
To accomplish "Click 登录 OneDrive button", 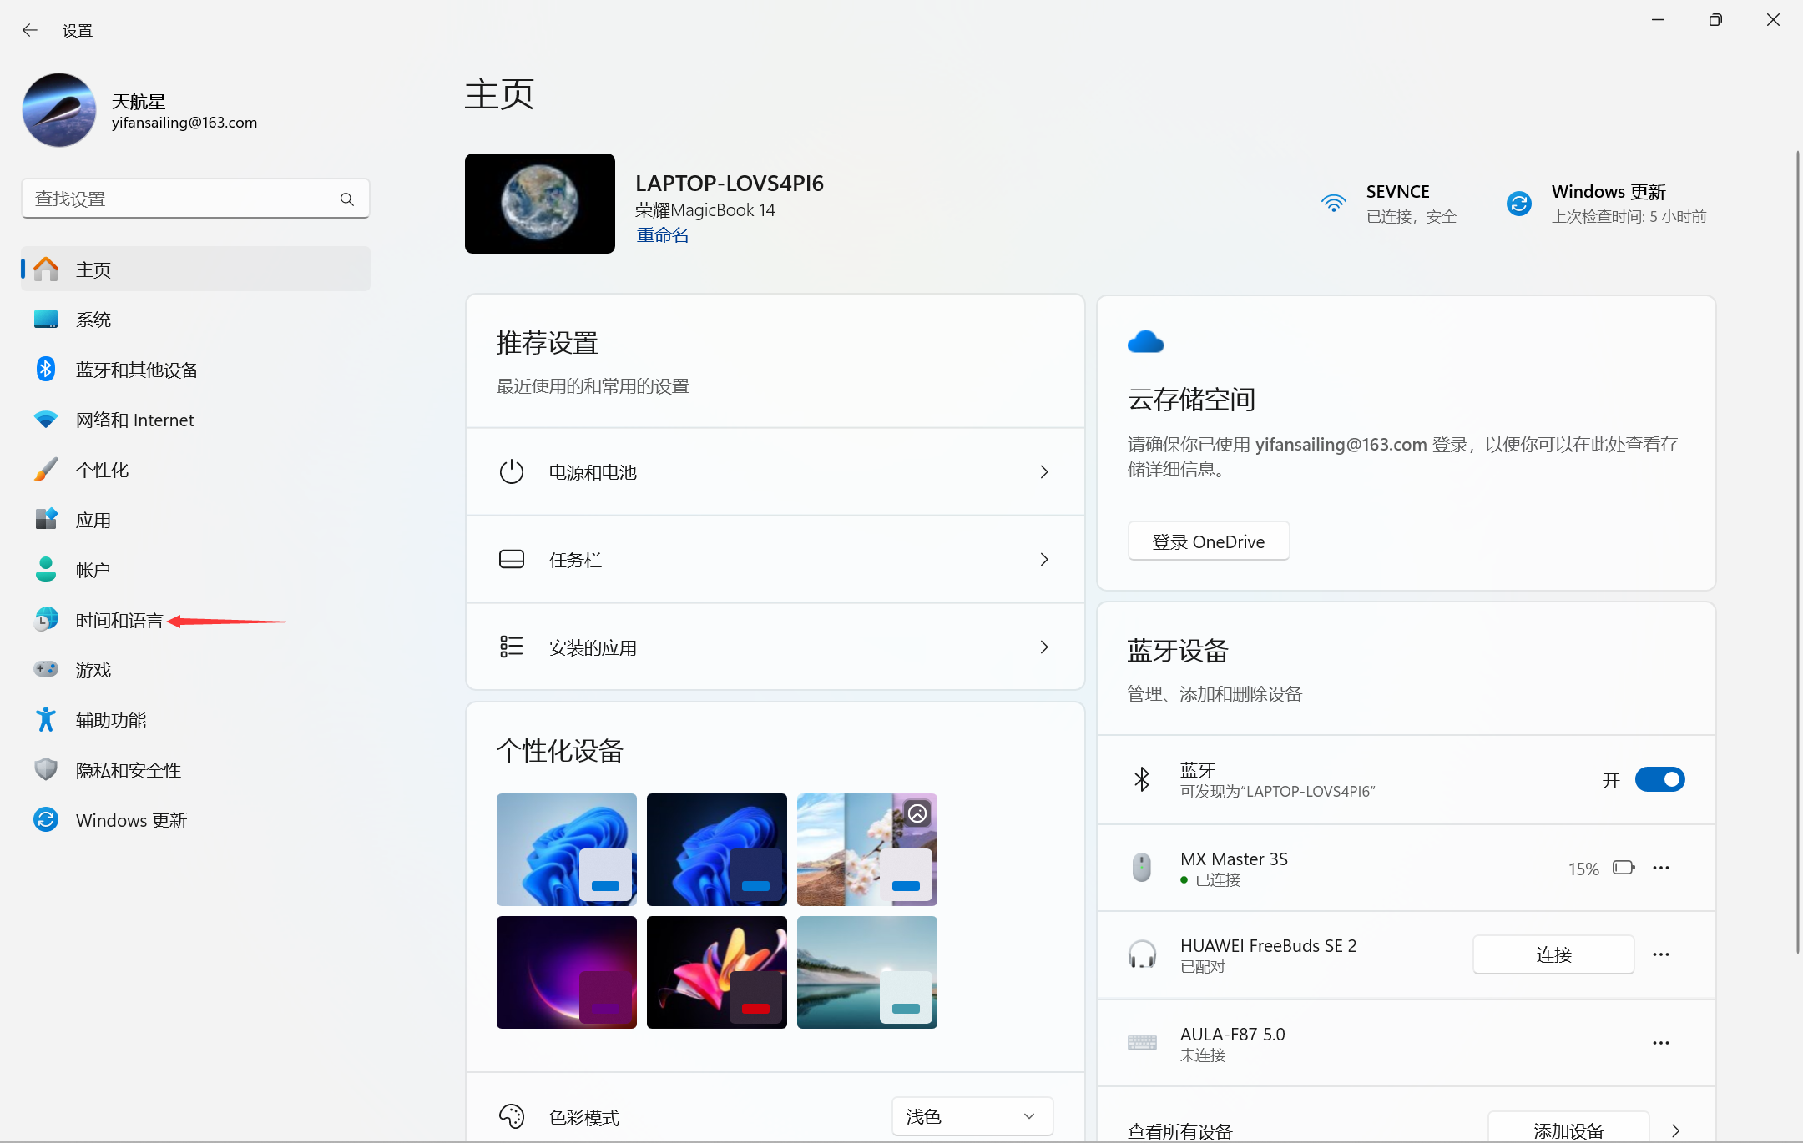I will pyautogui.click(x=1208, y=541).
